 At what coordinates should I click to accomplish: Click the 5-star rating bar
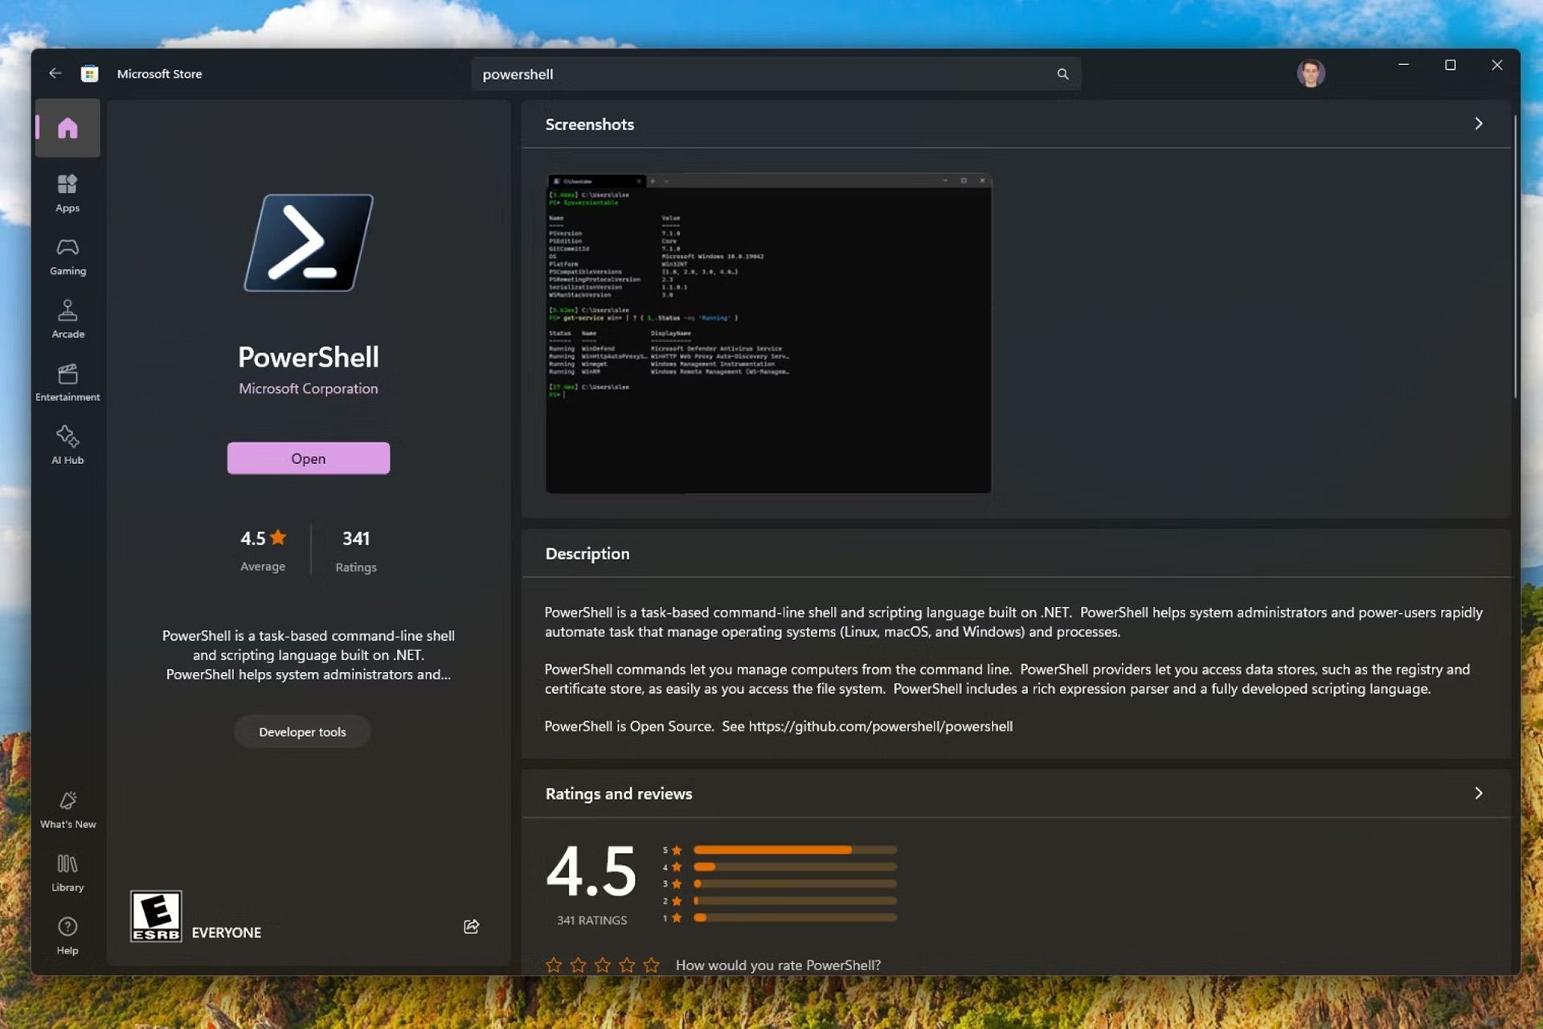click(795, 850)
